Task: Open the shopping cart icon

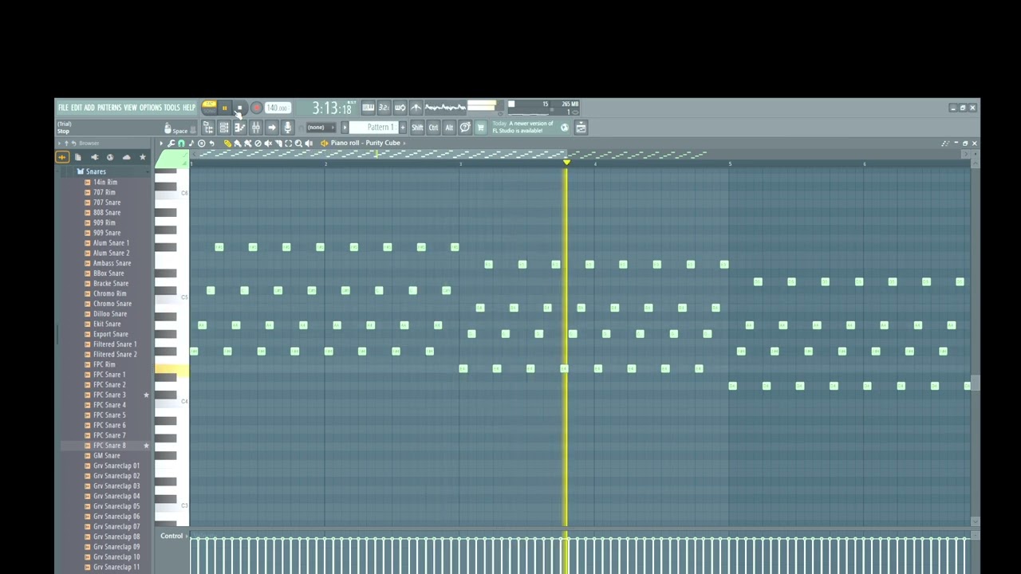Action: click(x=480, y=128)
